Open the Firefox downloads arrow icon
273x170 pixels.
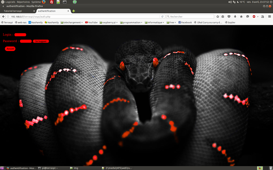235,17
